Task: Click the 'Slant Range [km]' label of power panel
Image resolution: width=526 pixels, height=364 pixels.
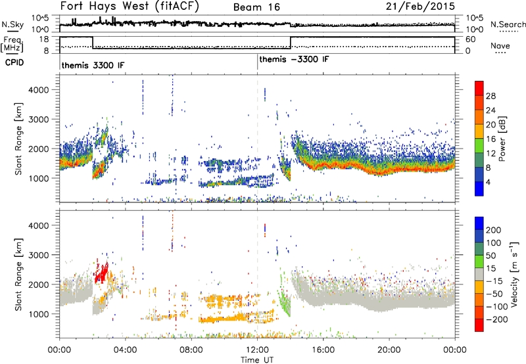Action: pos(18,139)
